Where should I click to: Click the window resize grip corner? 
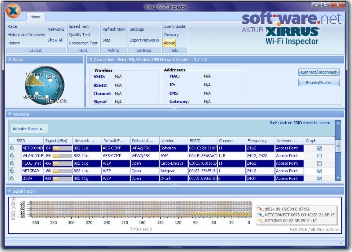click(342, 242)
